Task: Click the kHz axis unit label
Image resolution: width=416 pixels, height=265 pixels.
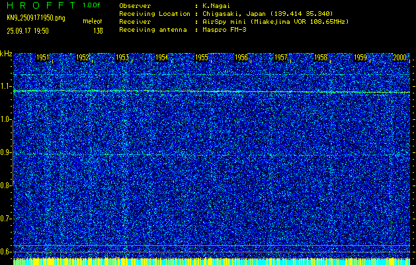Action: 6,54
